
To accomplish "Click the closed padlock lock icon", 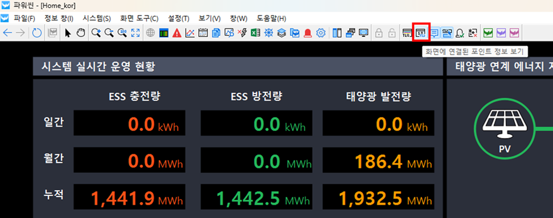I will point(379,33).
